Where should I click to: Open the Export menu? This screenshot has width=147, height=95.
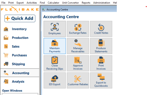click(x=20, y=3)
